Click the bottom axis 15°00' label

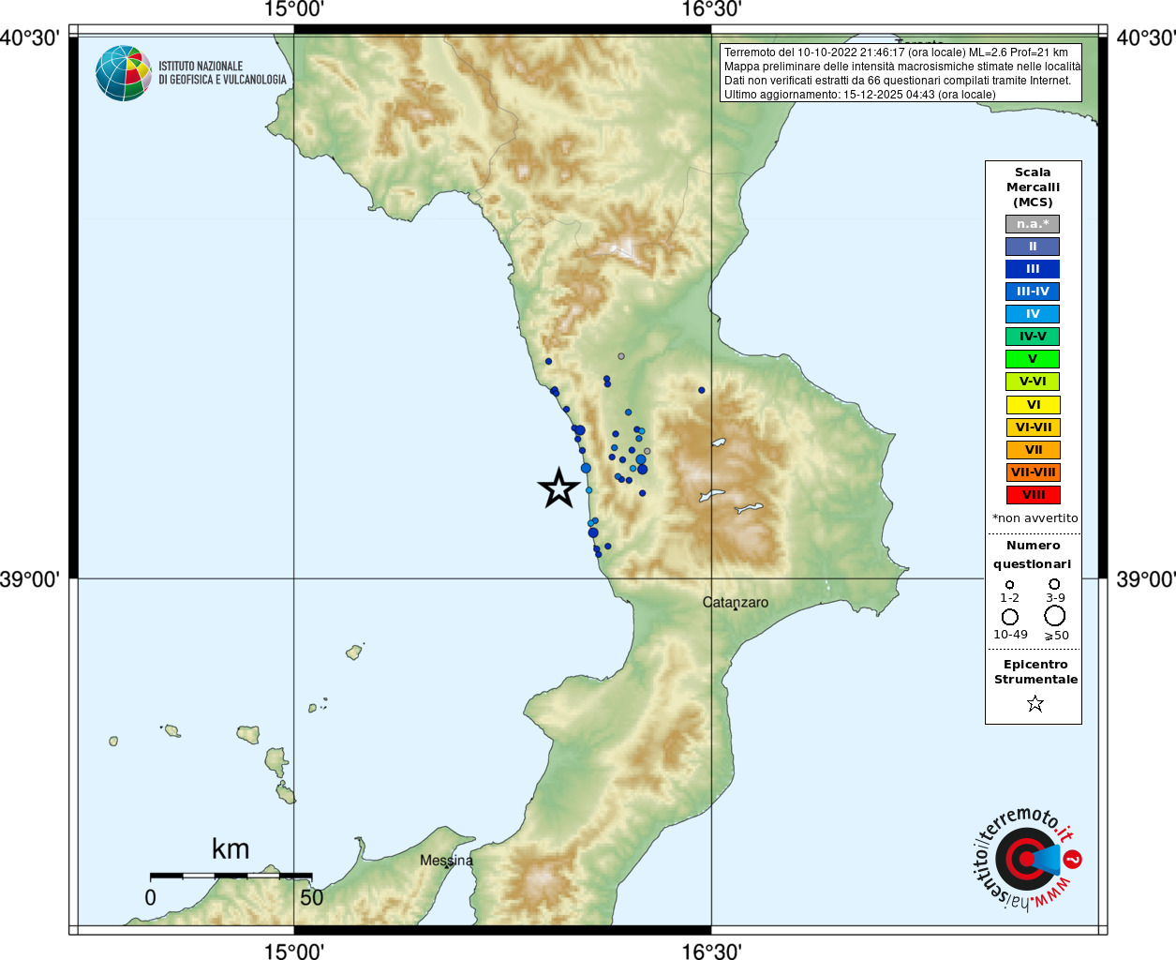coord(294,951)
